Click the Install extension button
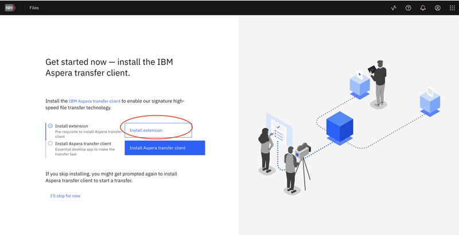This screenshot has height=235, width=459. (x=158, y=130)
